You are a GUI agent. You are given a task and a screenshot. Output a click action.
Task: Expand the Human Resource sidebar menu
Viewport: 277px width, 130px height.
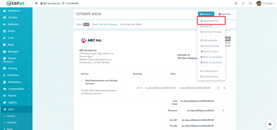(16, 60)
